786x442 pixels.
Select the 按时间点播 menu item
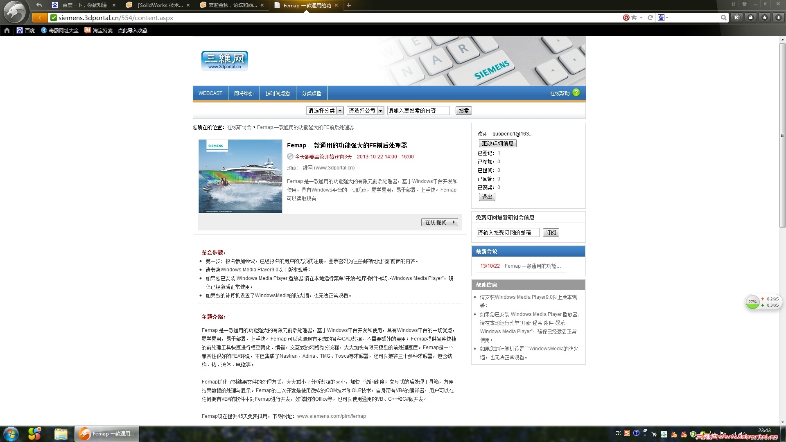278,93
